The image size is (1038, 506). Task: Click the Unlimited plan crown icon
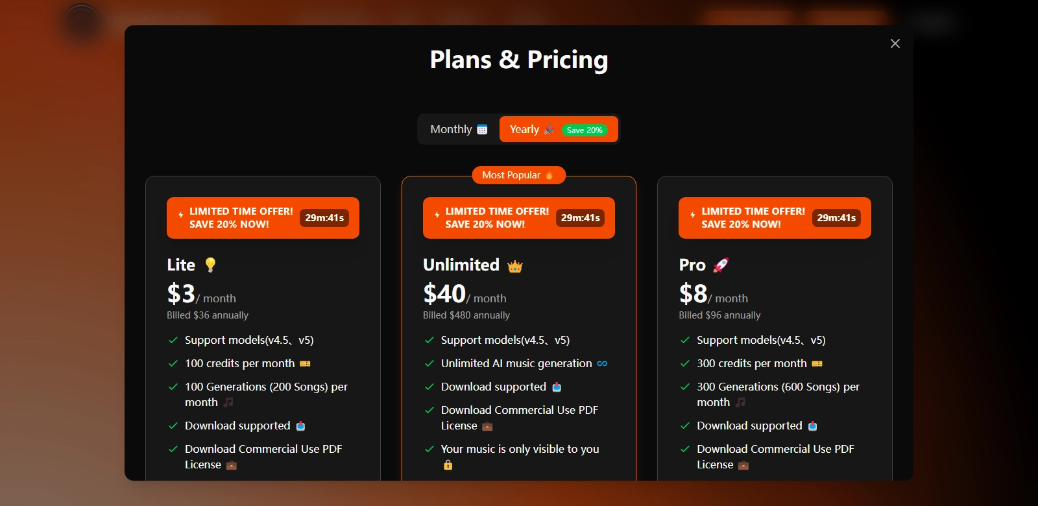[515, 266]
